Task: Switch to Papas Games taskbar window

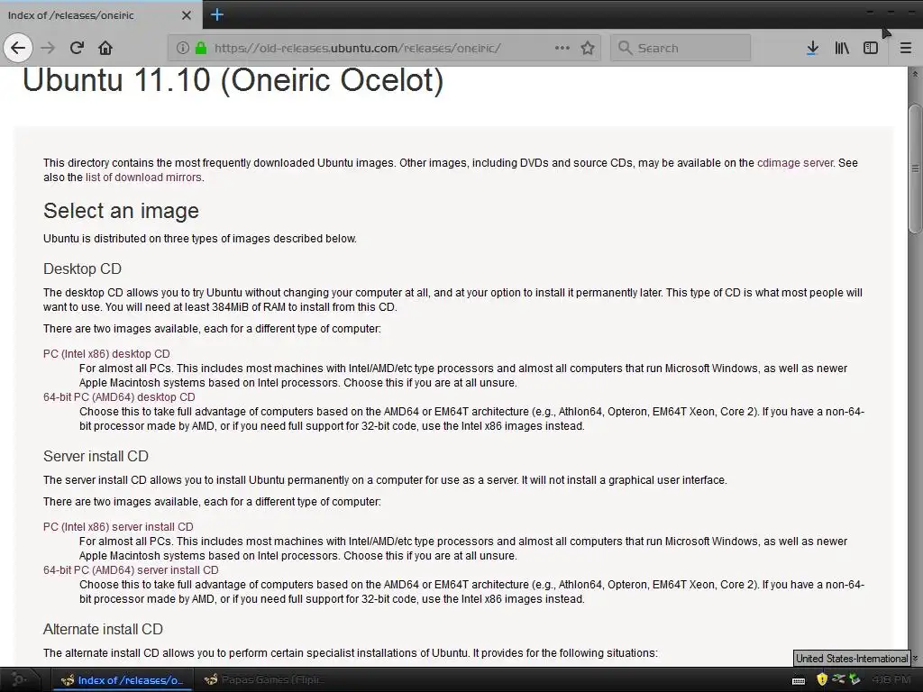Action: pyautogui.click(x=264, y=680)
